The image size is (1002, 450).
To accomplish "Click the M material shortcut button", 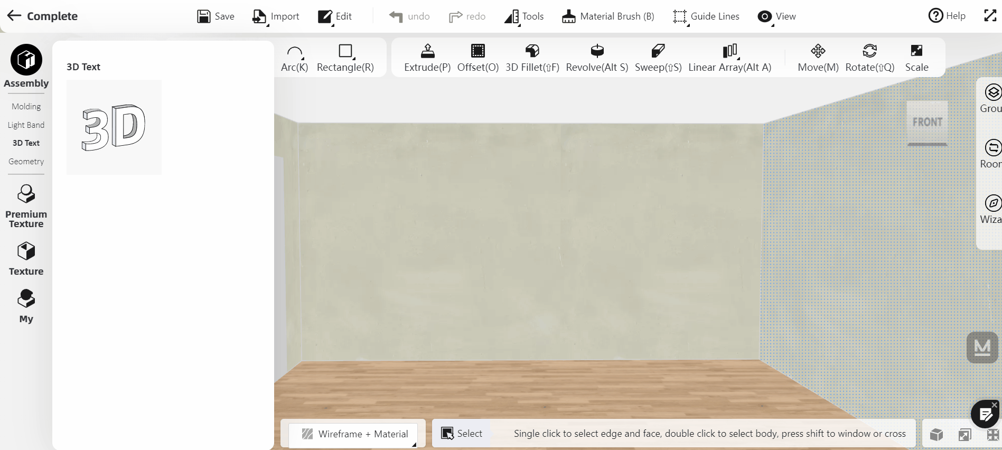I will click(x=982, y=348).
